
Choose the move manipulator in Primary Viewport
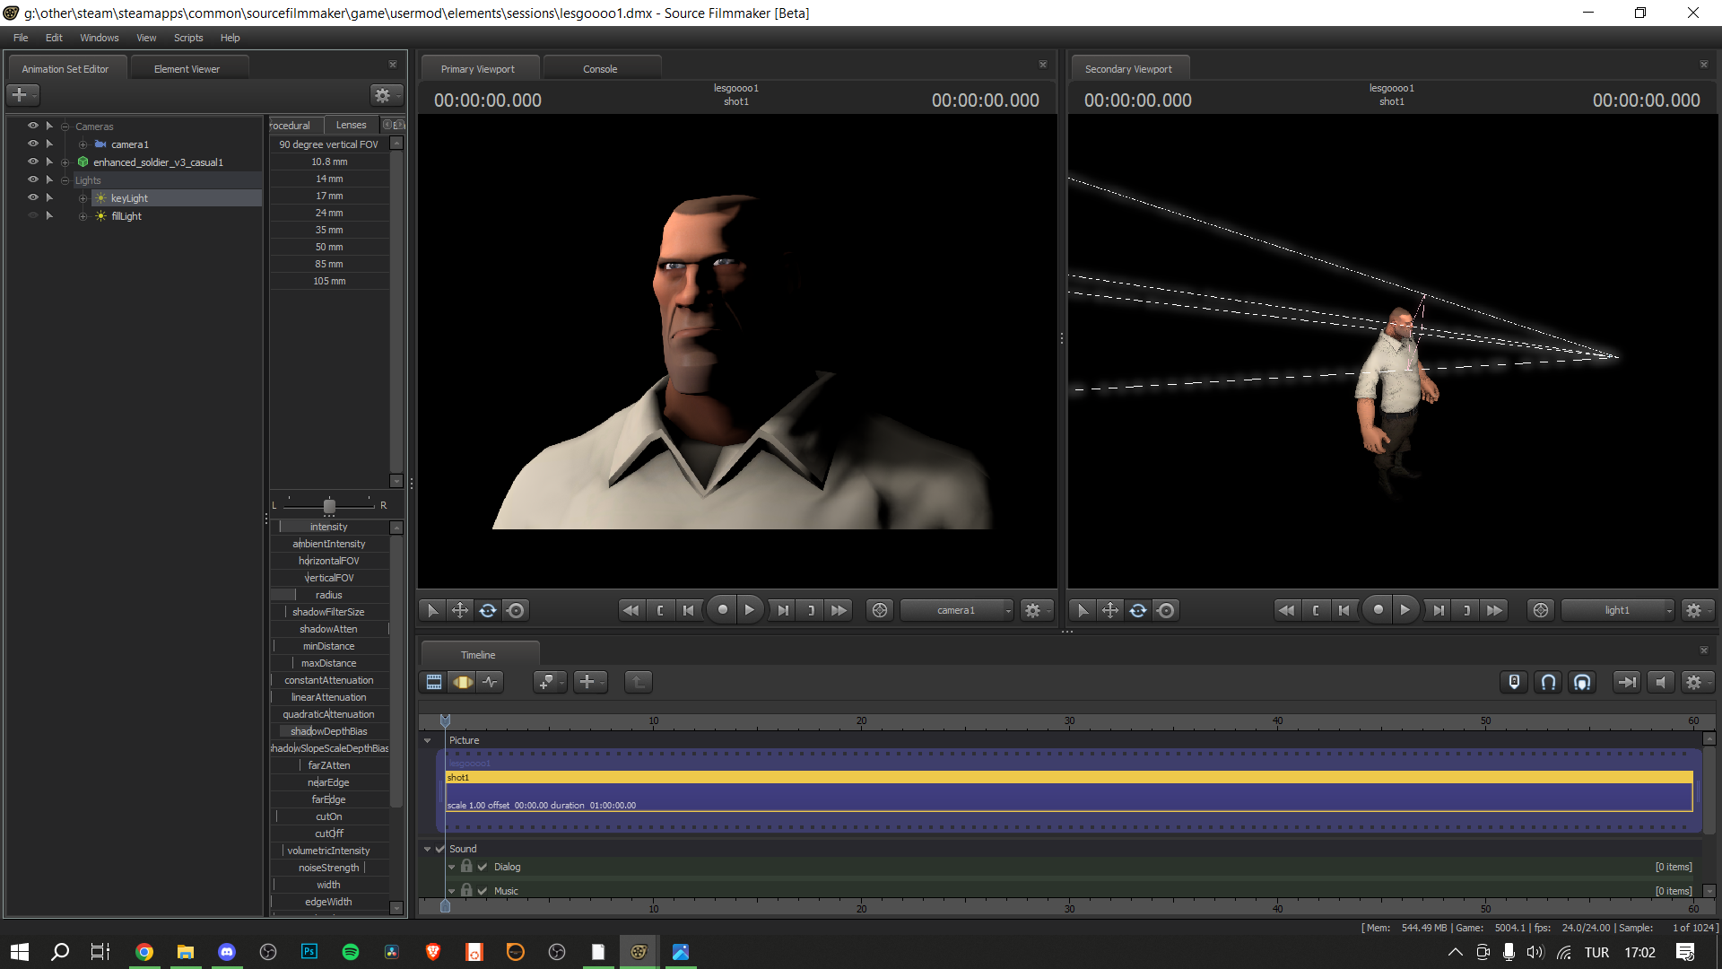(460, 610)
